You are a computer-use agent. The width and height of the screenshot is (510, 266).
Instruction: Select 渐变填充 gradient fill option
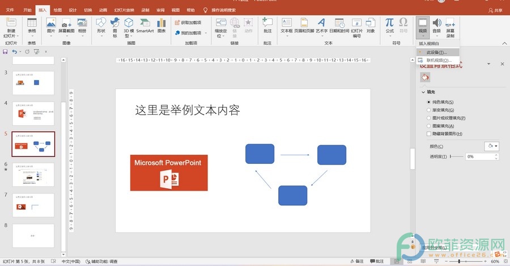(x=441, y=110)
